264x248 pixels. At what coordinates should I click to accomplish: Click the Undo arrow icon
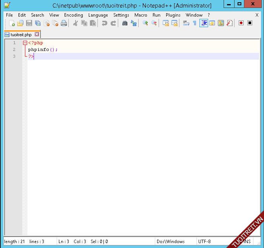[104, 23]
